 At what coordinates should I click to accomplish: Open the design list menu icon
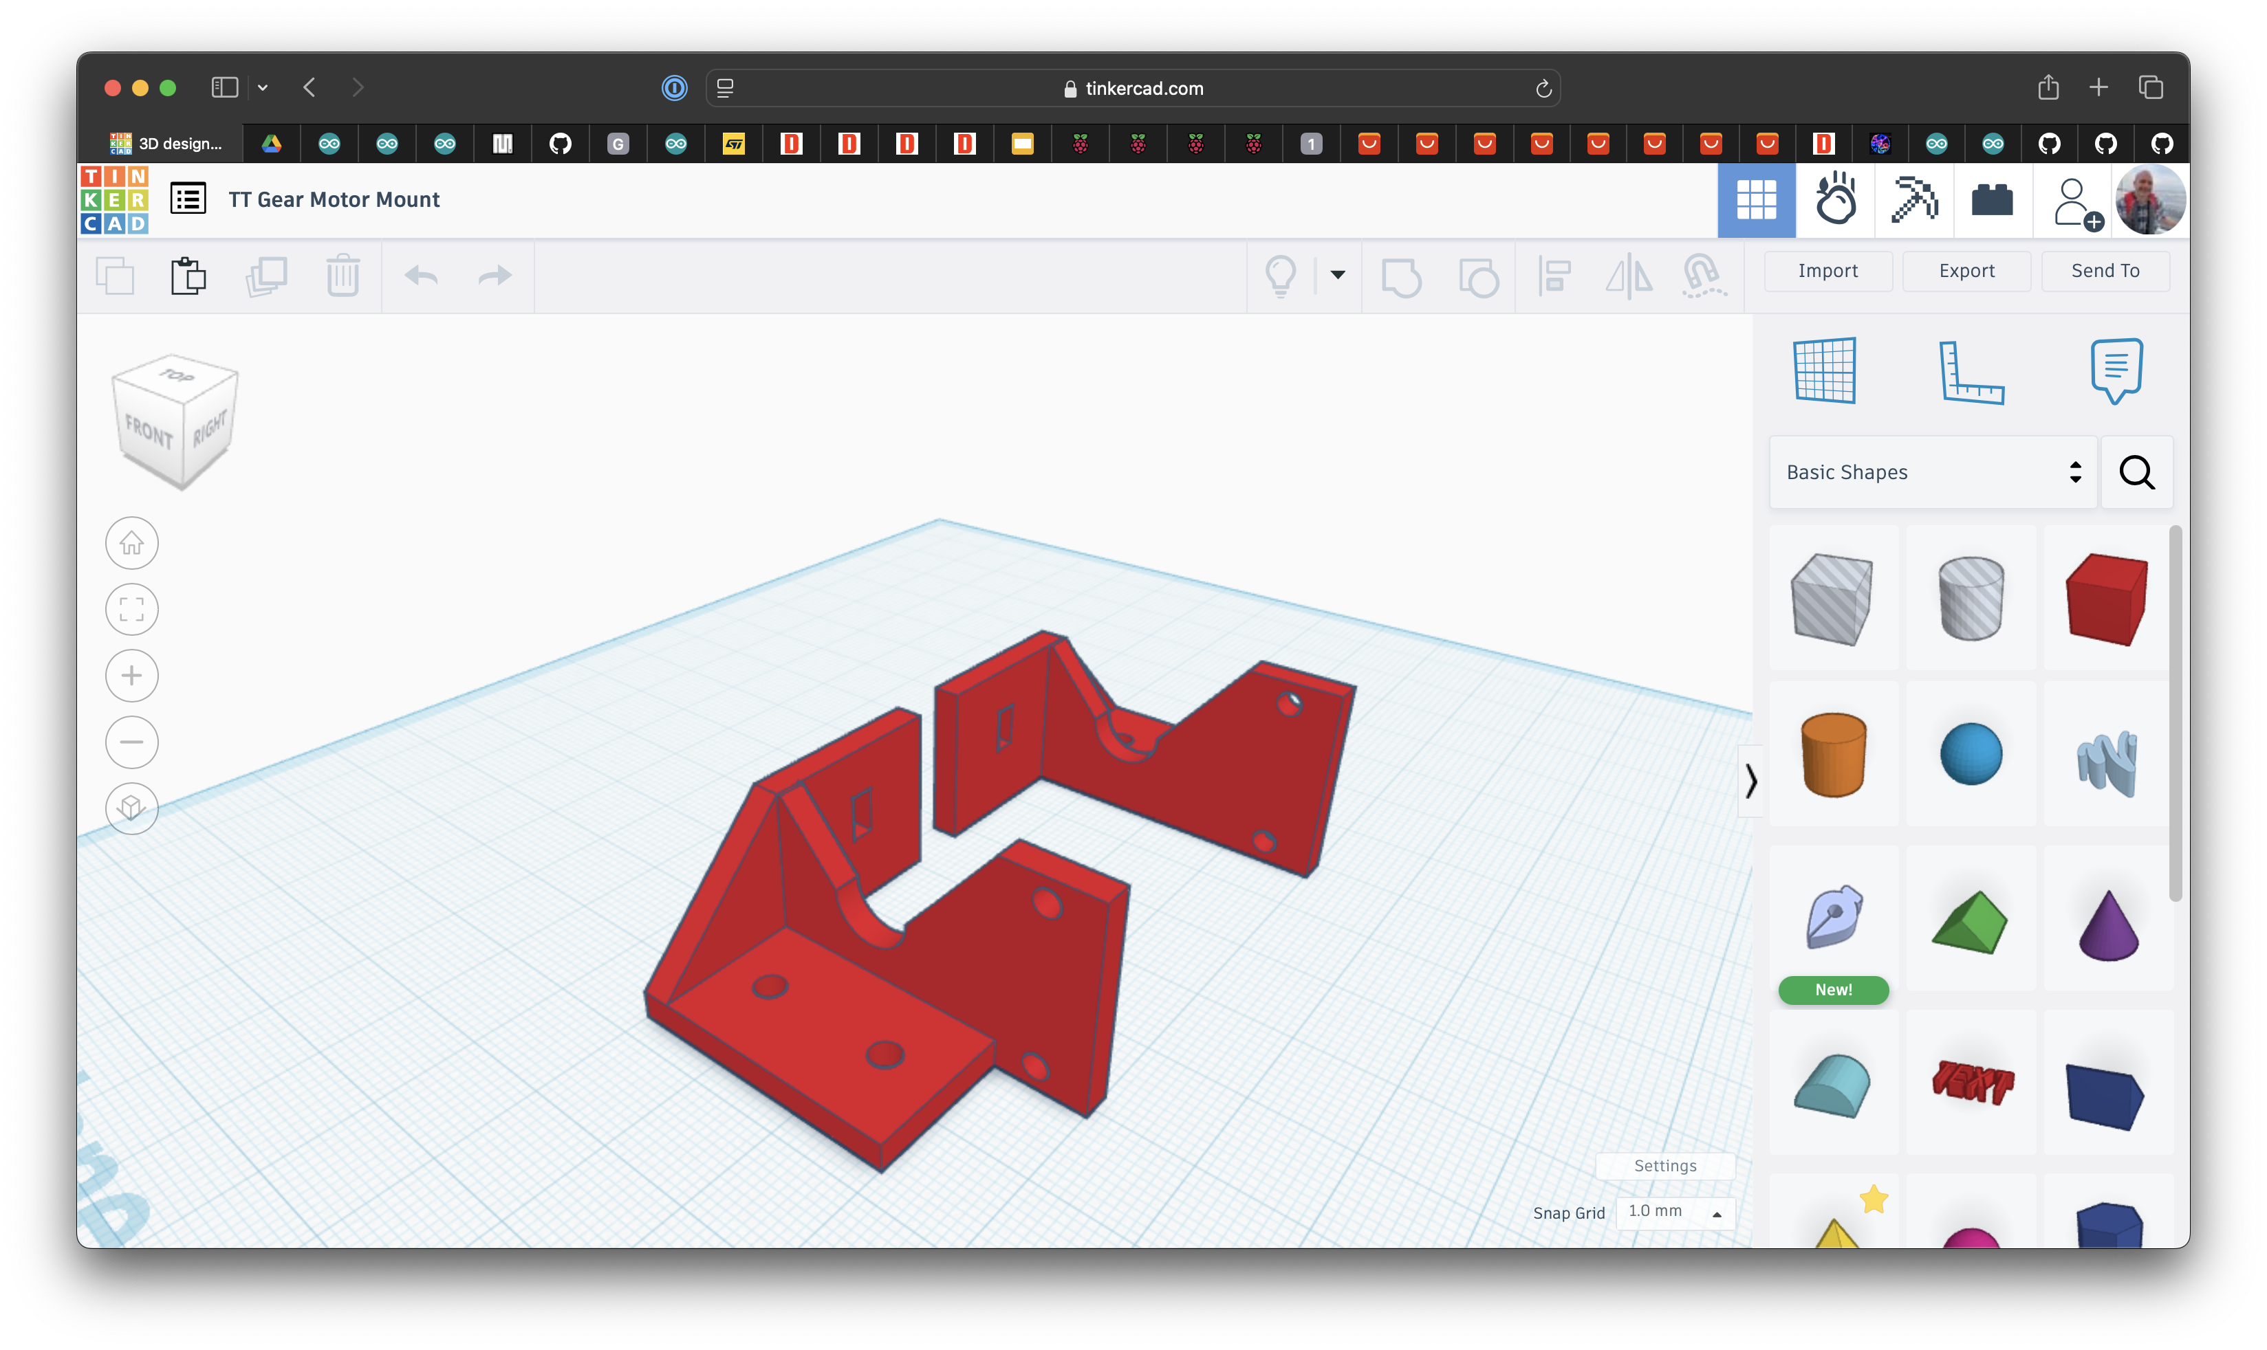(188, 199)
